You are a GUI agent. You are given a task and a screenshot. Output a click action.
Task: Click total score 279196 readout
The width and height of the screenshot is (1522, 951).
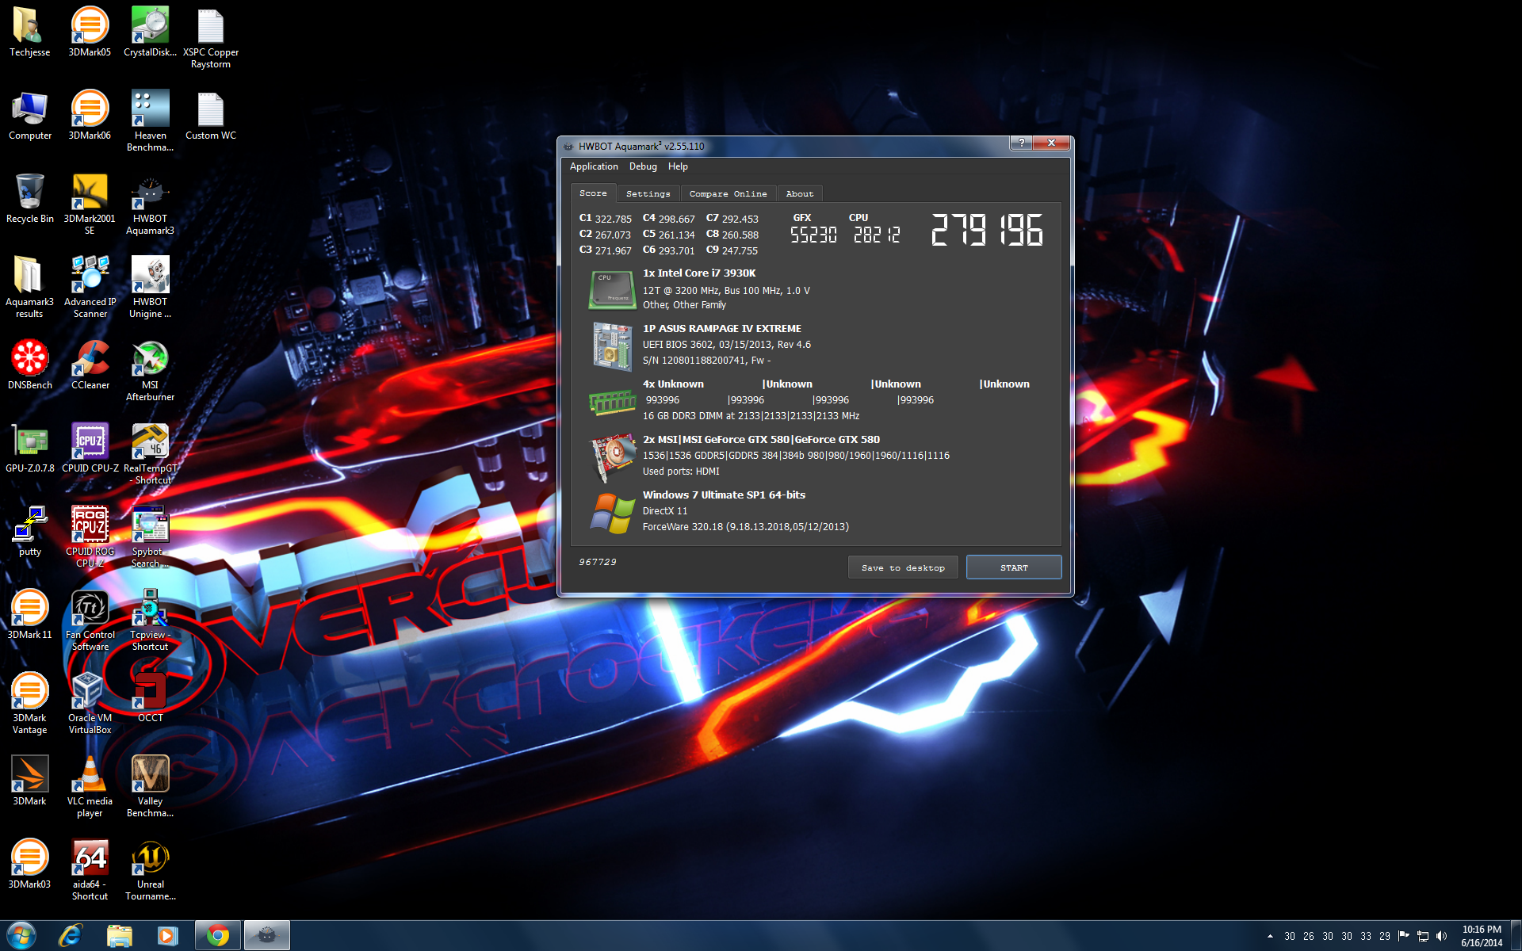point(986,230)
